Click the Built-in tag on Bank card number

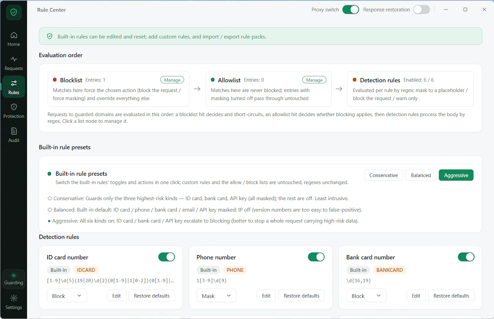[x=358, y=270]
